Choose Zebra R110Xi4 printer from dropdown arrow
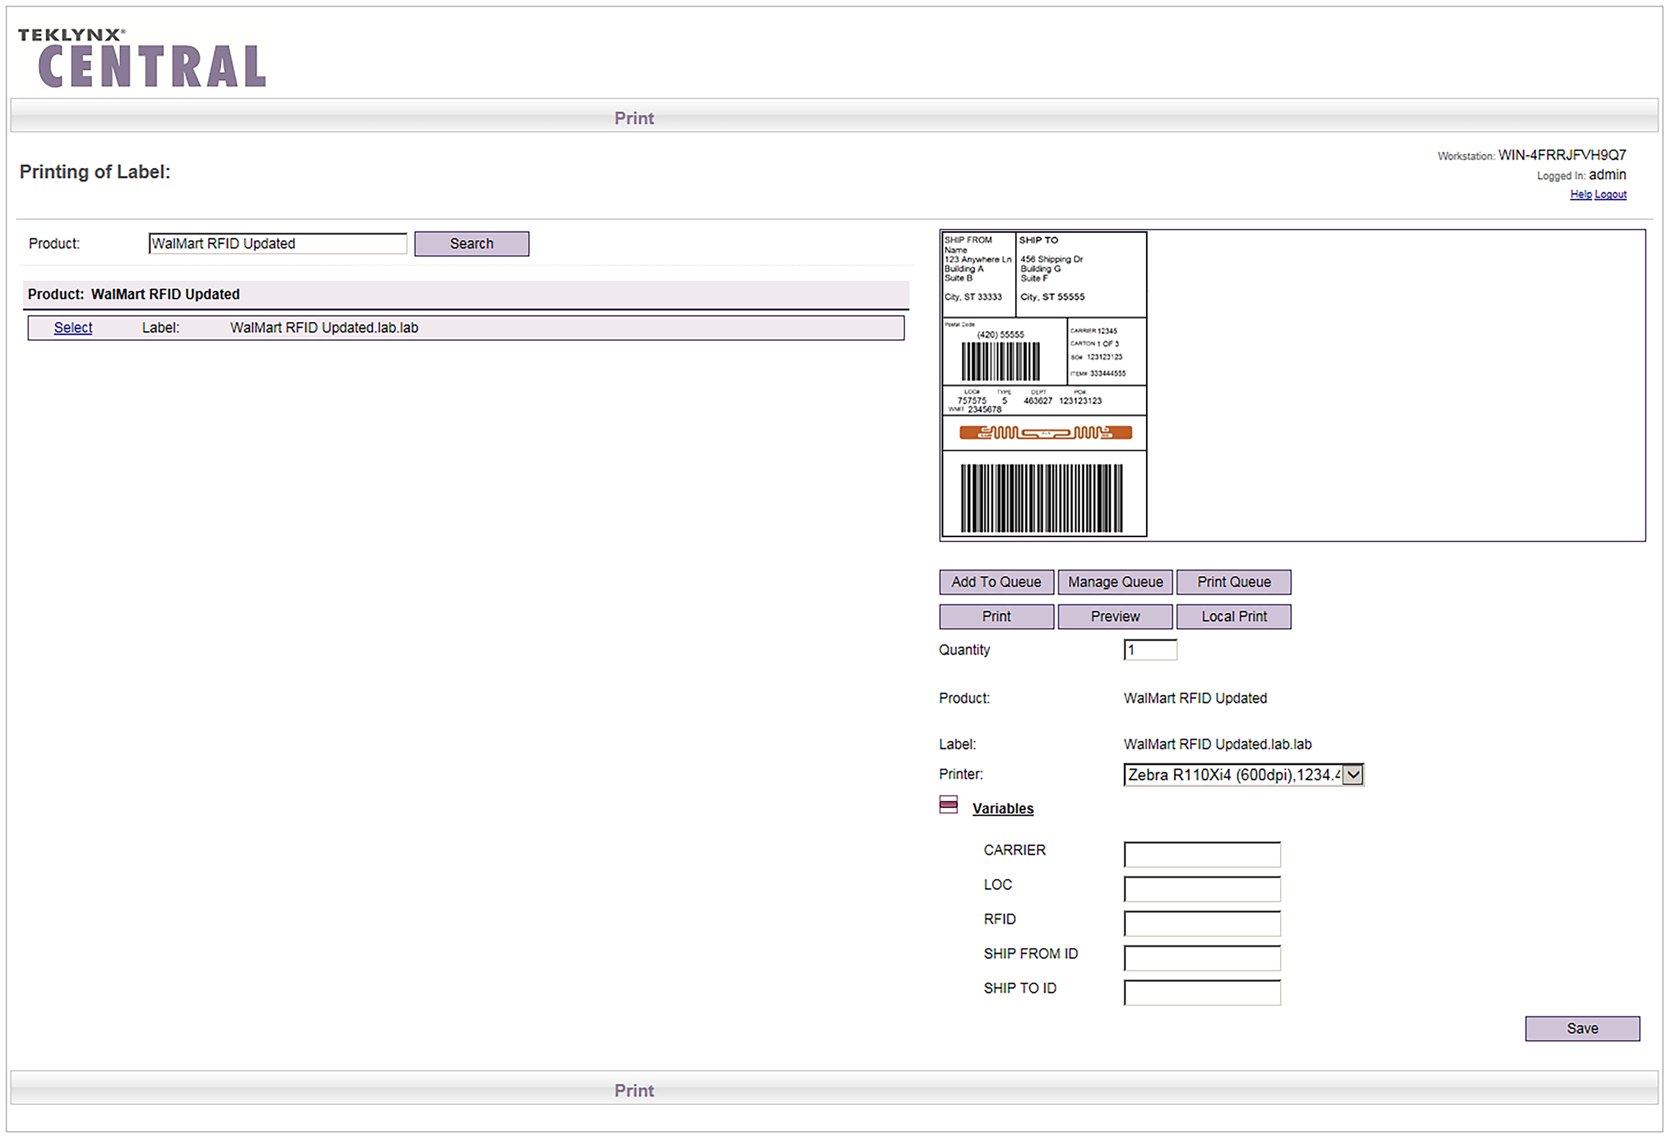The image size is (1667, 1137). [x=1353, y=774]
